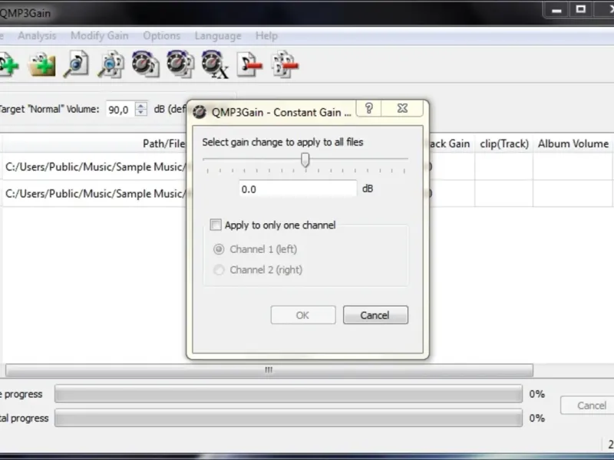Click the Path/File column header
Screen dimensions: 614x460
pos(94,143)
